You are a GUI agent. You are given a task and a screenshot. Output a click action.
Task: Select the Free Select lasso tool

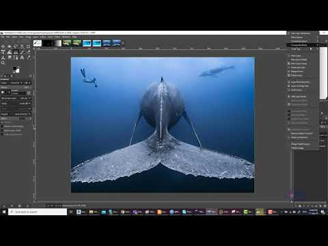pyautogui.click(x=16, y=46)
